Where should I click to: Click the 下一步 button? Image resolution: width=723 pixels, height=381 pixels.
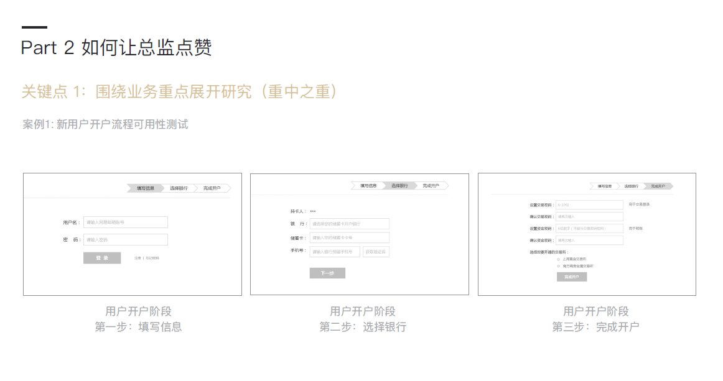point(327,273)
